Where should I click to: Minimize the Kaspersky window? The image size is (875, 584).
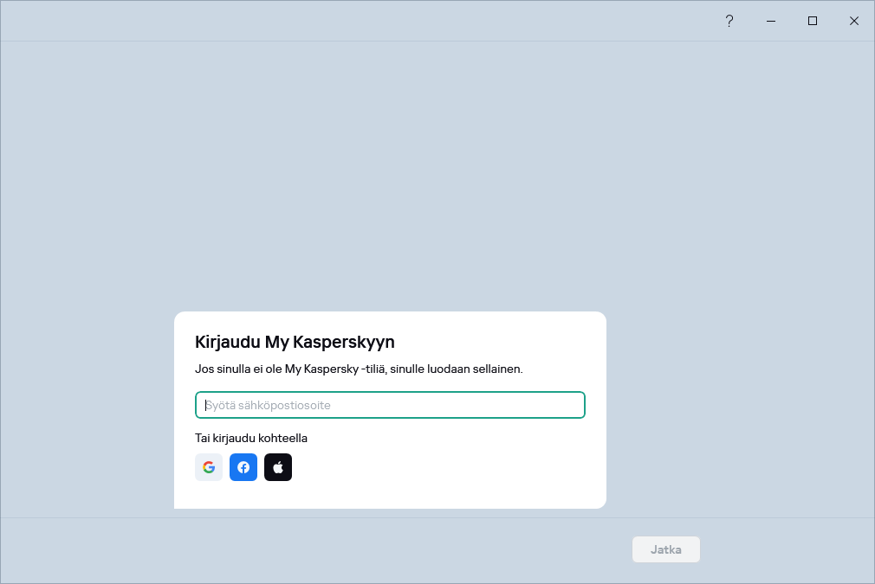pos(770,20)
